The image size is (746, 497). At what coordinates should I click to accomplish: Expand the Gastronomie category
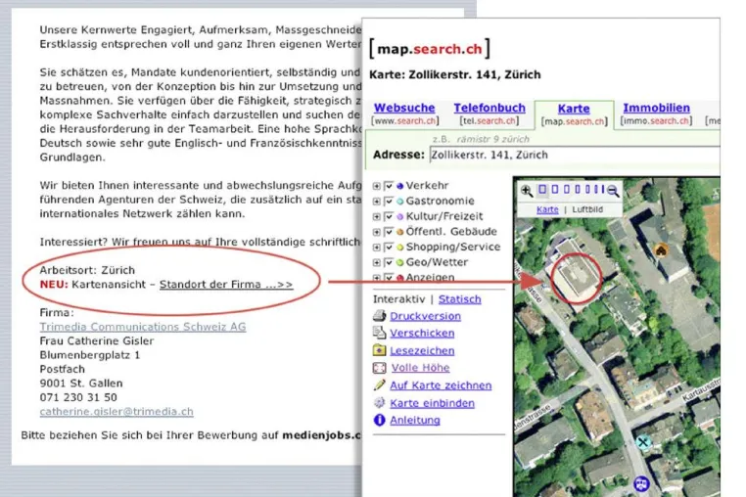tap(377, 202)
